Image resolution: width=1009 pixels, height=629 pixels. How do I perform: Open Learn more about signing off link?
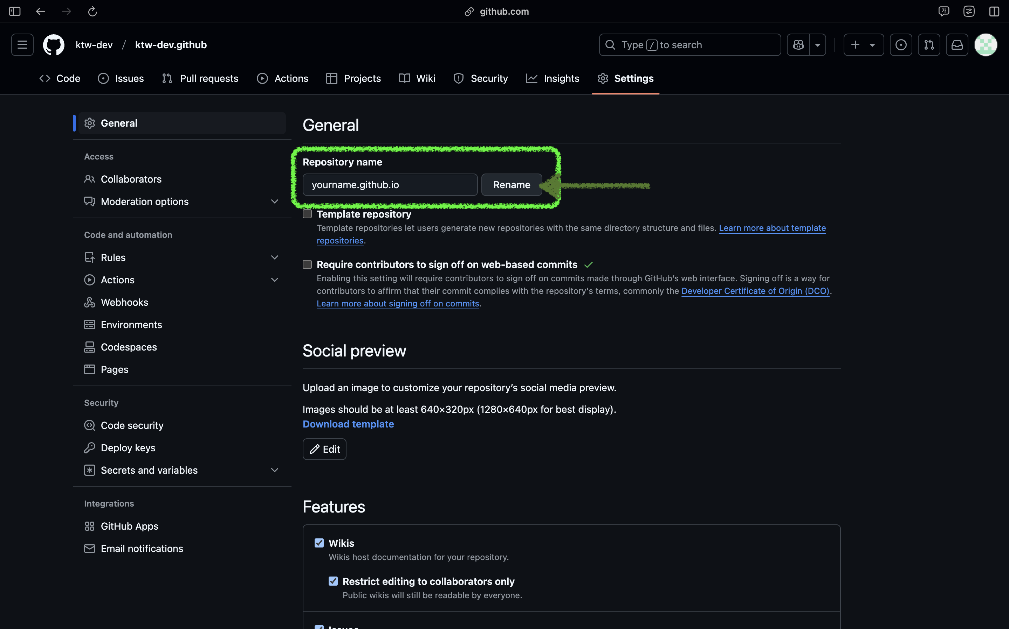[x=398, y=304]
